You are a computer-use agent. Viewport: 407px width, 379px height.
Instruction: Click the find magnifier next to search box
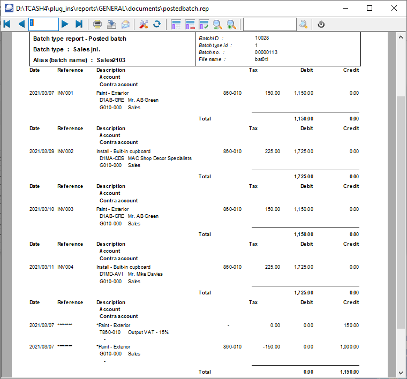coord(304,24)
